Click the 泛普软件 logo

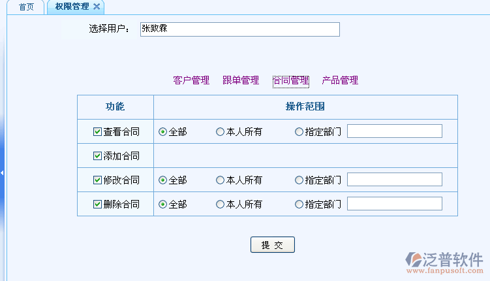[x=444, y=260]
